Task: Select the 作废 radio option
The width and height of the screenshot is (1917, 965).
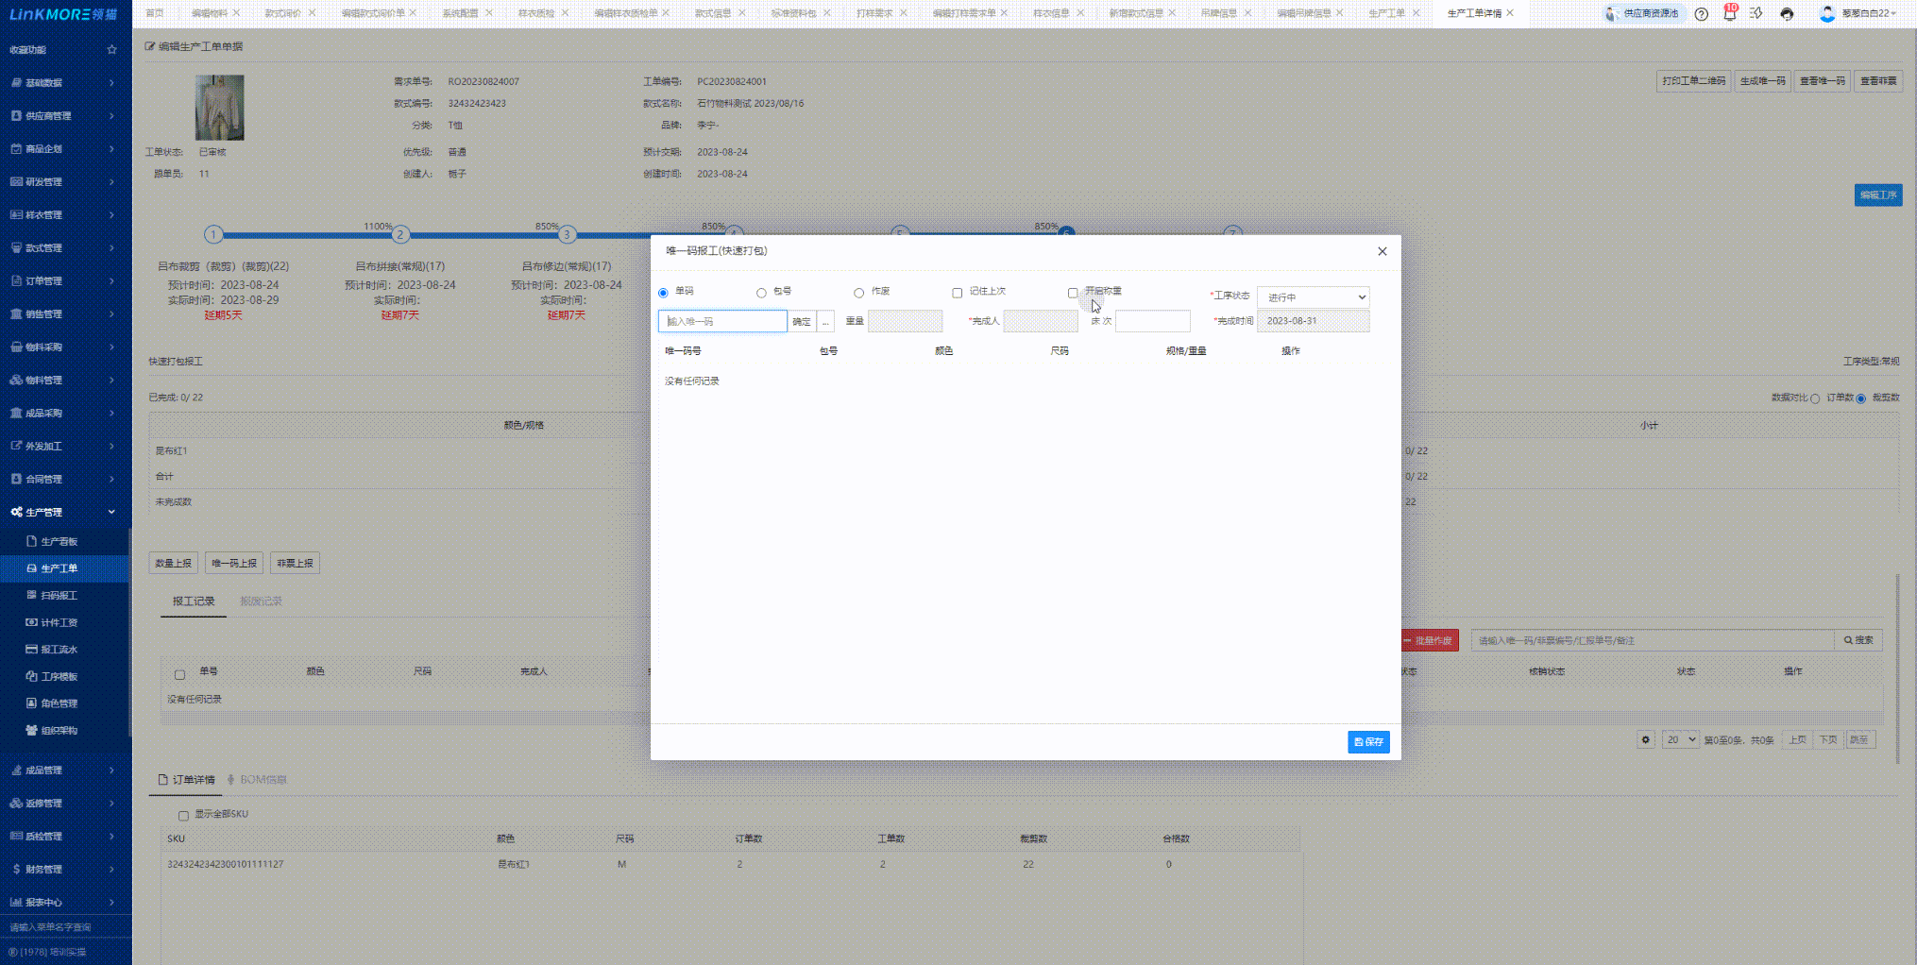Action: [858, 293]
